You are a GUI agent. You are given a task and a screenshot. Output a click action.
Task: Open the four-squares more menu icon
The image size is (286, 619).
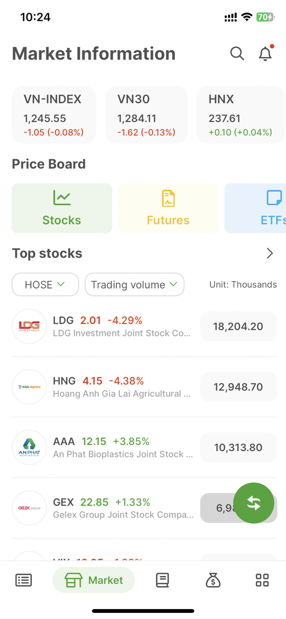click(262, 580)
